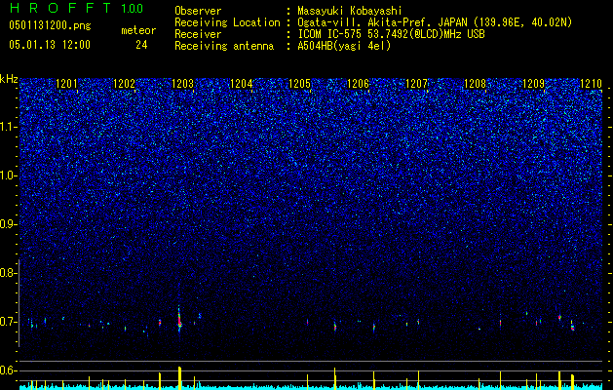Click the 'Receiving antenna' label
This screenshot has height=390, width=613.
[224, 46]
